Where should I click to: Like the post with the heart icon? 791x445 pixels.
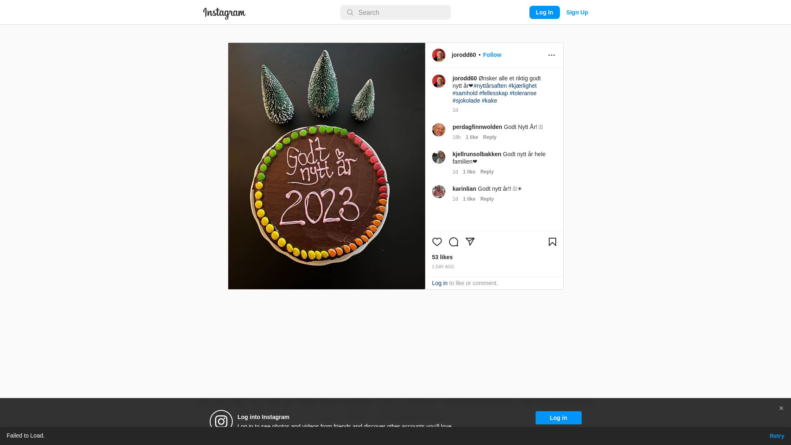tap(437, 242)
